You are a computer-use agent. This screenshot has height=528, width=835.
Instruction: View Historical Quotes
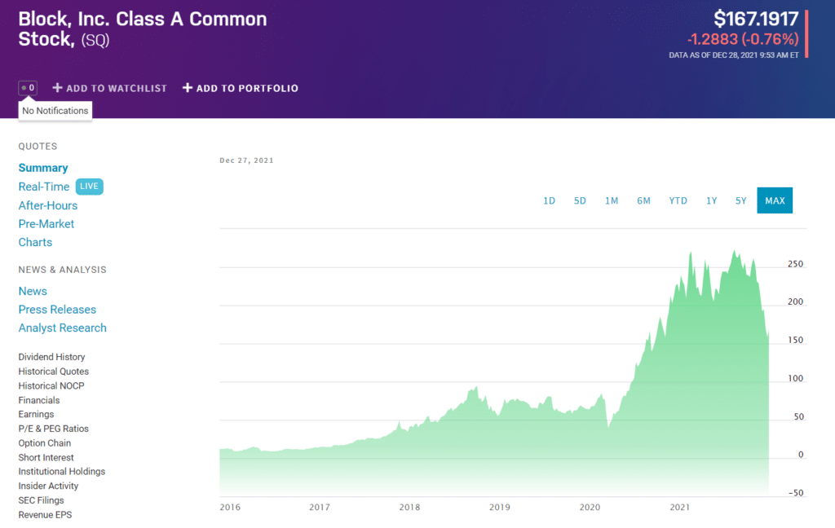(x=54, y=372)
